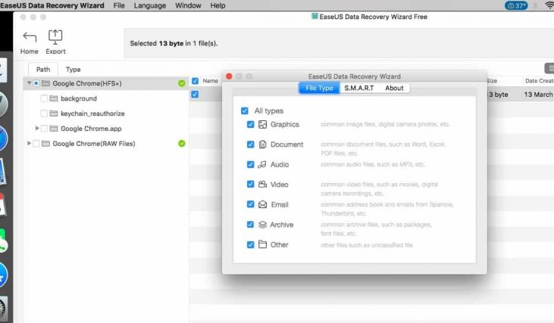Click the Document file type icon

coord(263,144)
